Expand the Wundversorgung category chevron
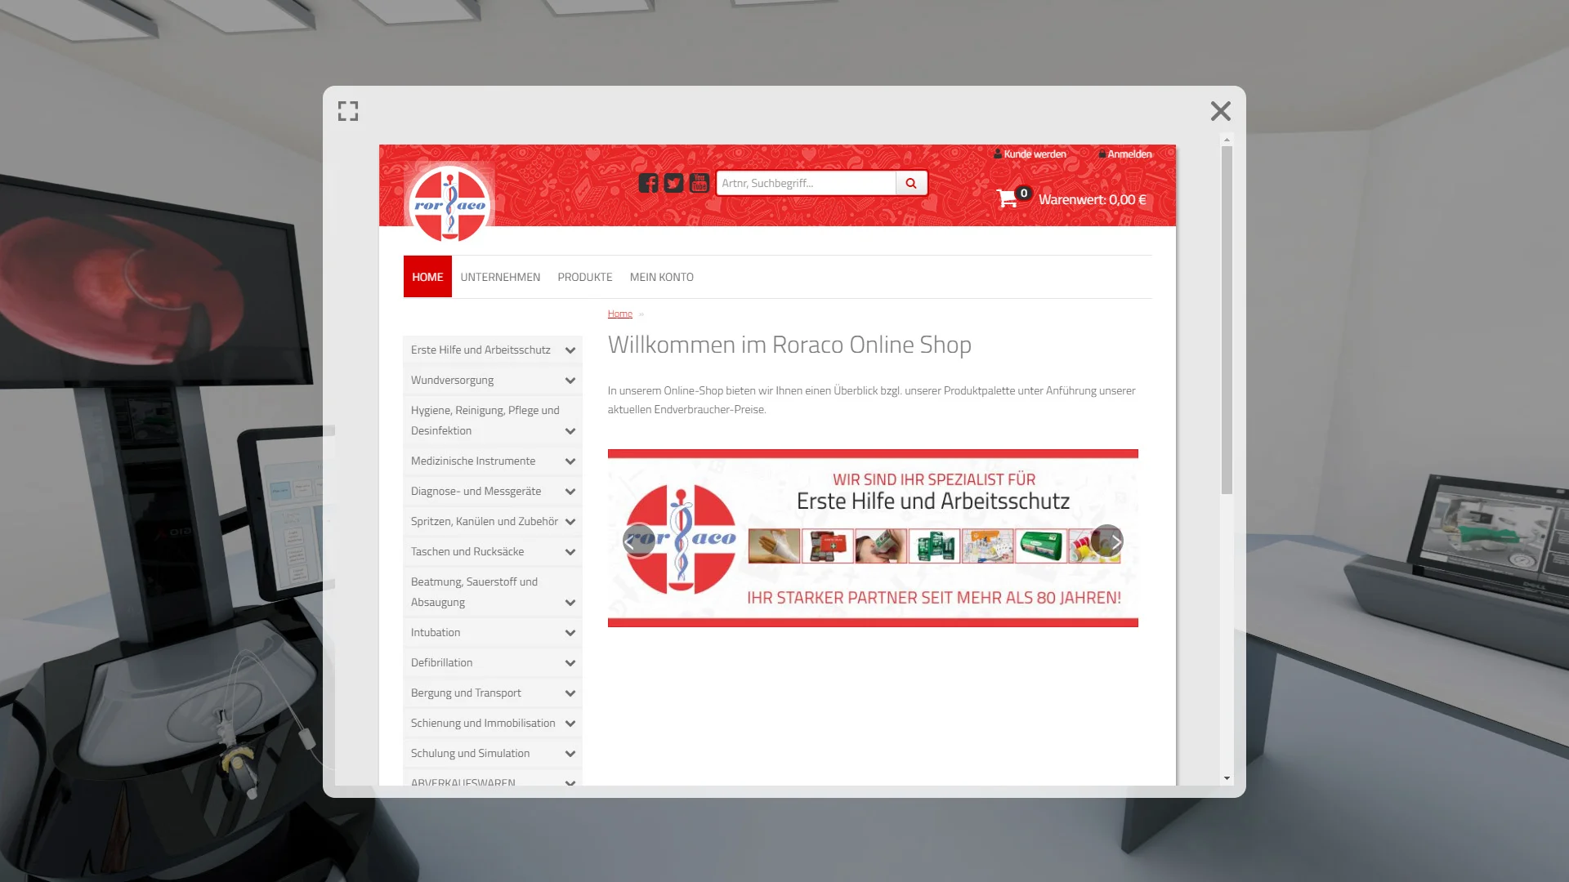The height and width of the screenshot is (882, 1569). pos(570,381)
